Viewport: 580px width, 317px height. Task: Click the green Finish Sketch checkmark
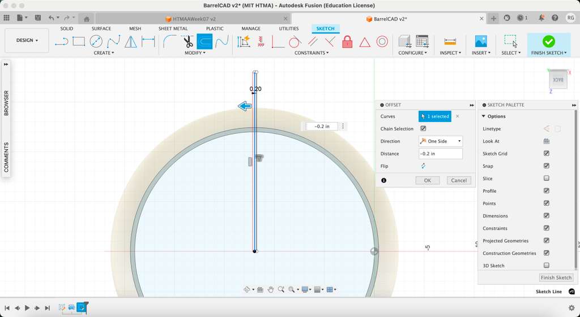click(x=548, y=41)
